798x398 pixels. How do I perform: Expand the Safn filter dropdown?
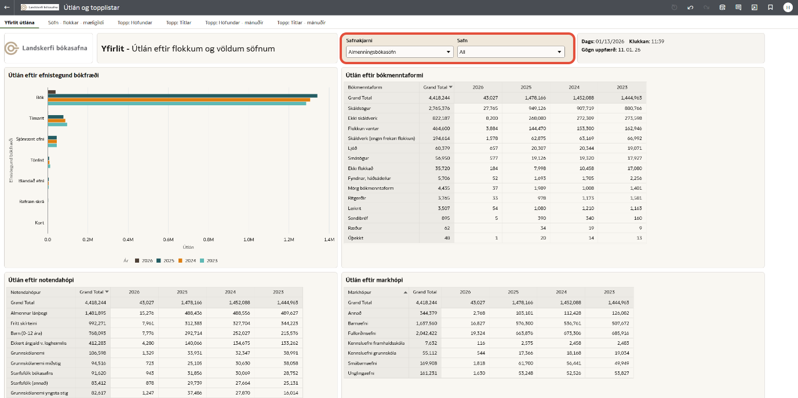click(510, 52)
